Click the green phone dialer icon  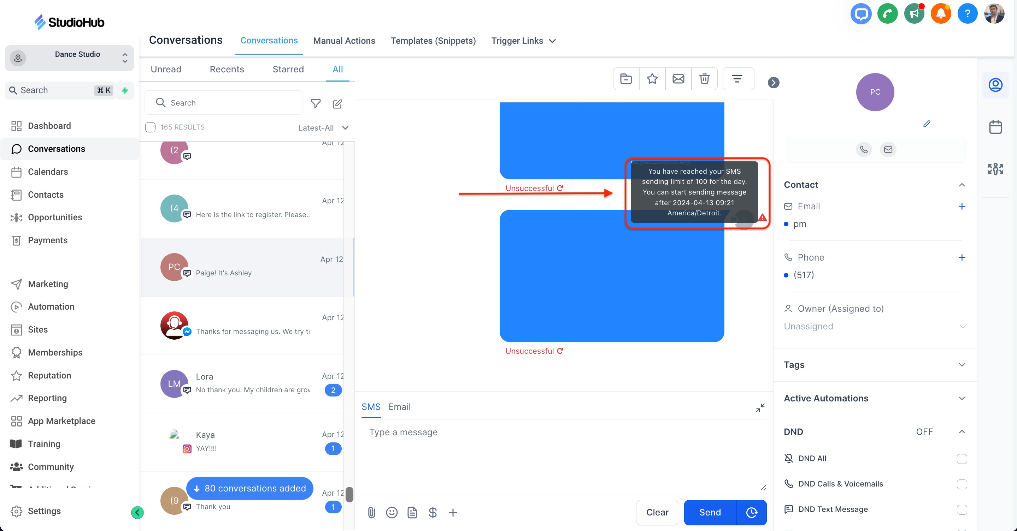click(x=887, y=14)
